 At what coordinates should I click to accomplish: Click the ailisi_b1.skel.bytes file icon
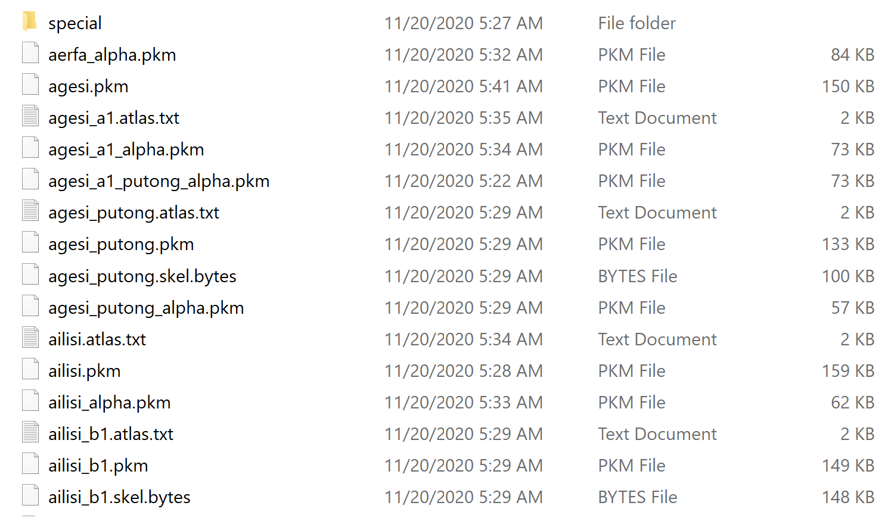pos(30,495)
